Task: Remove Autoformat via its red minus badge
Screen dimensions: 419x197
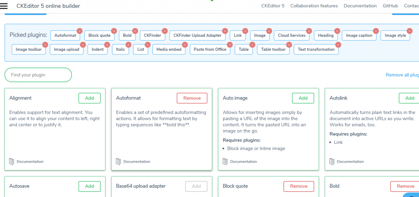Action: point(80,31)
